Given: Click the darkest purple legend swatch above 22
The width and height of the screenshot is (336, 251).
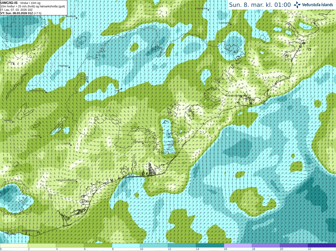Looking at the screenshot, I should tap(322, 245).
